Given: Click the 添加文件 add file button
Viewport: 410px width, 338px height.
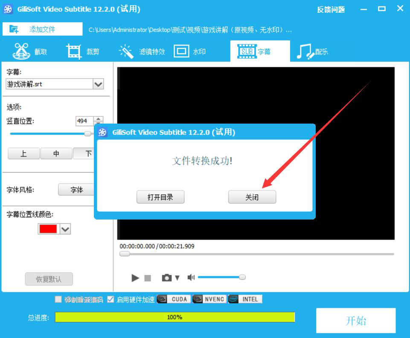Looking at the screenshot, I should (x=42, y=29).
